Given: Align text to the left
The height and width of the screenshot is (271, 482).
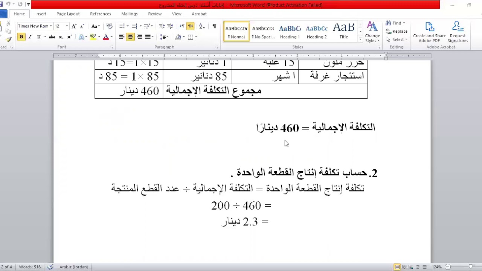Looking at the screenshot, I should coord(122,37).
